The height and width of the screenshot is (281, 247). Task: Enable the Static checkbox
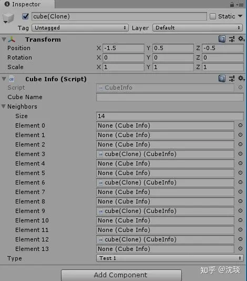212,16
